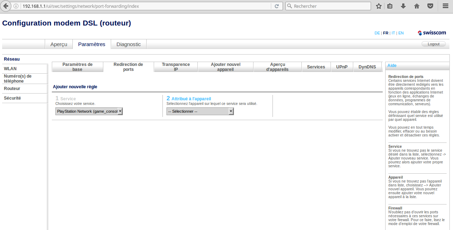Select the DynDNS tab

[367, 67]
